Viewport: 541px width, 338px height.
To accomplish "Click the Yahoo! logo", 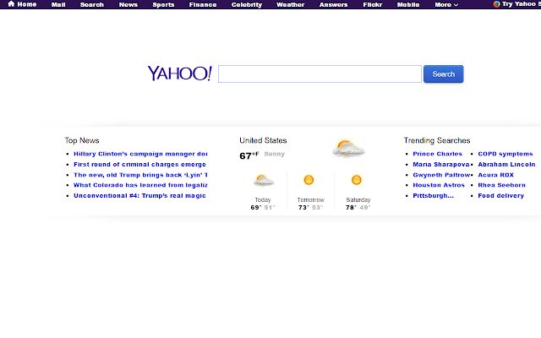I will [180, 74].
